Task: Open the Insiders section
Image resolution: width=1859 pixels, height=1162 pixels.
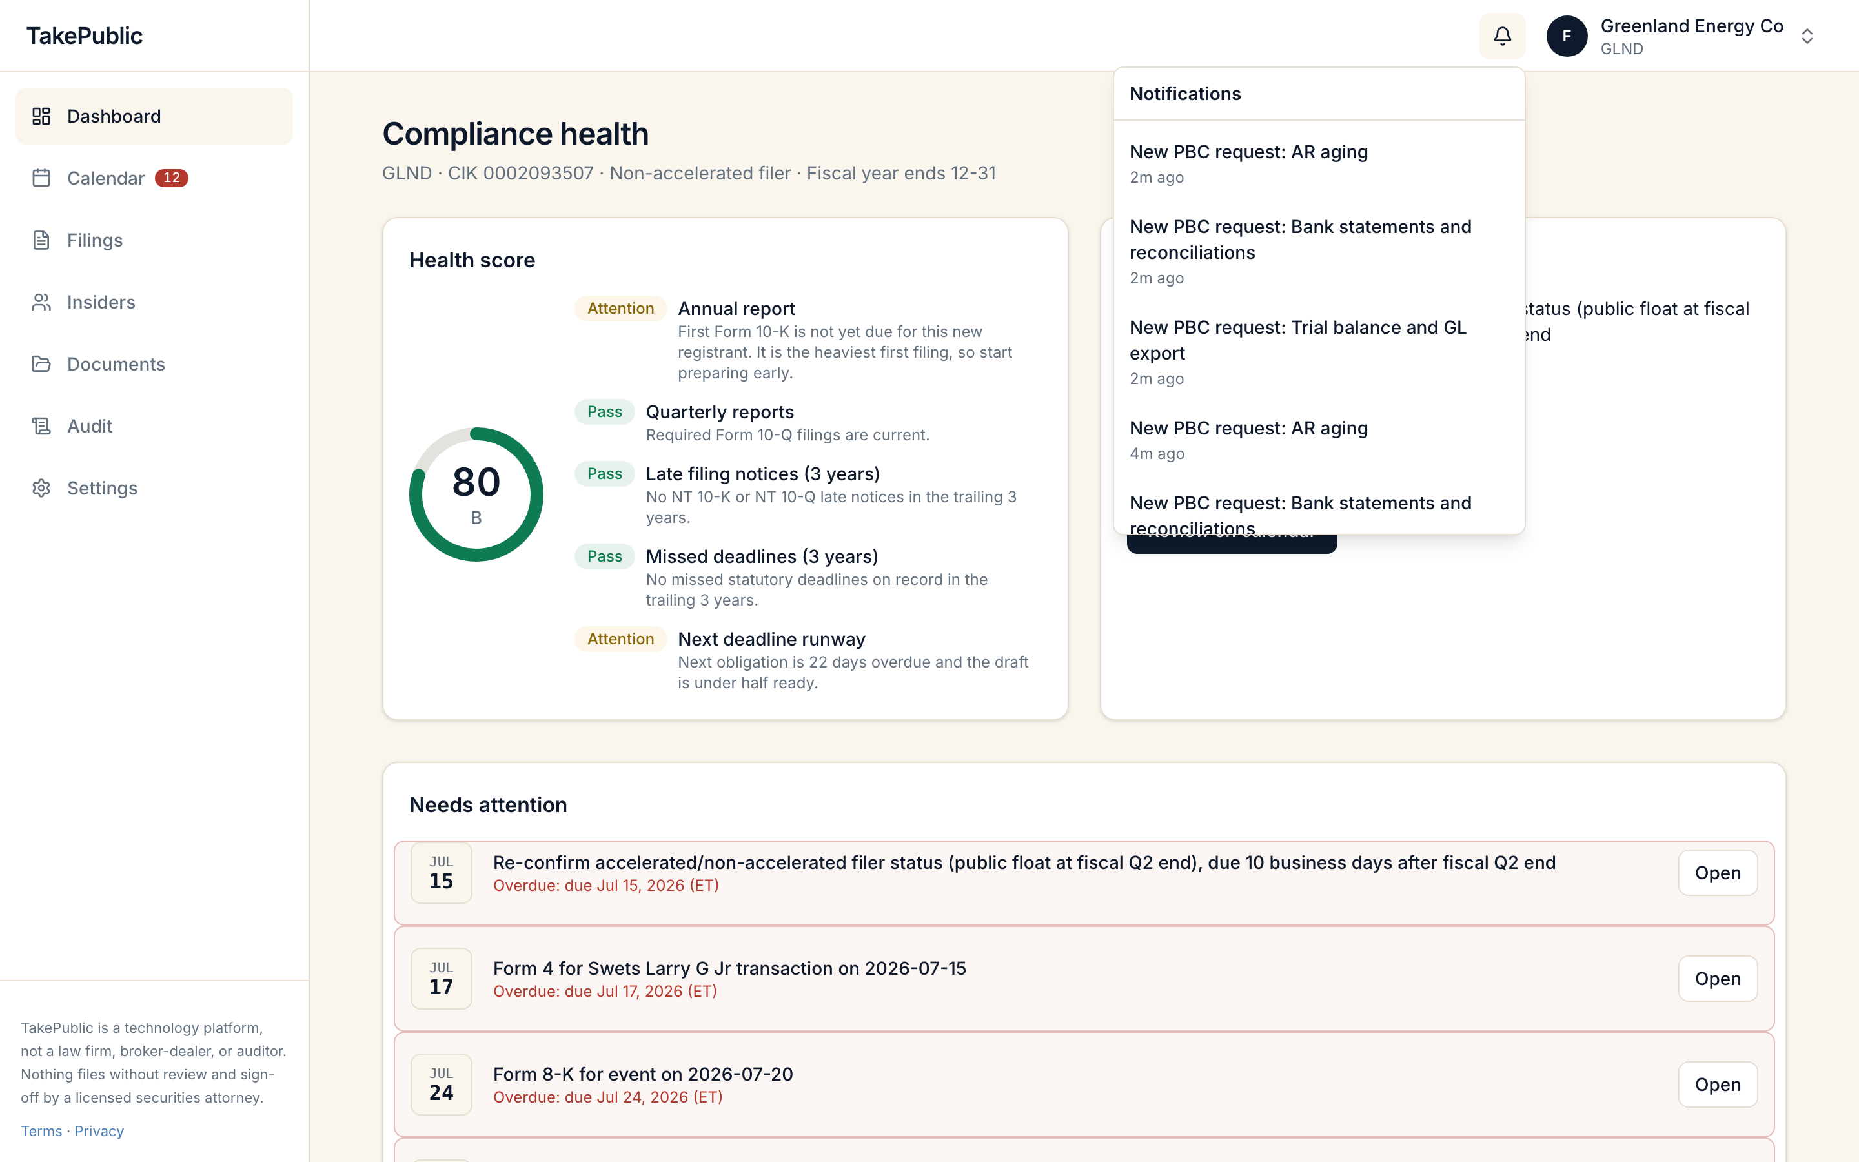Action: (x=154, y=302)
